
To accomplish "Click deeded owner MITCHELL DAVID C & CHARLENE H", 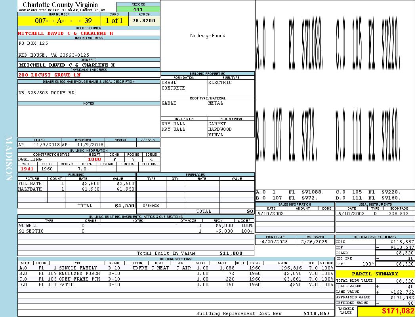I will click(65, 33).
